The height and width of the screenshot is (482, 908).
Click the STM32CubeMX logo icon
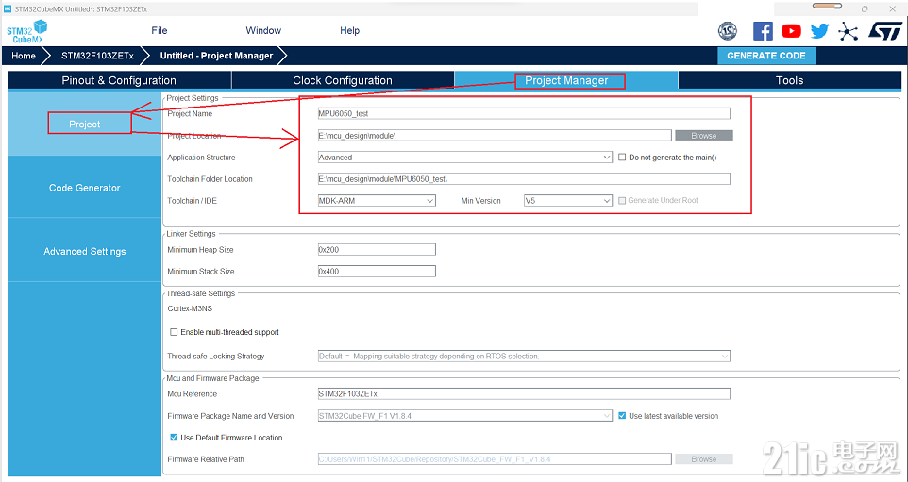click(x=26, y=31)
